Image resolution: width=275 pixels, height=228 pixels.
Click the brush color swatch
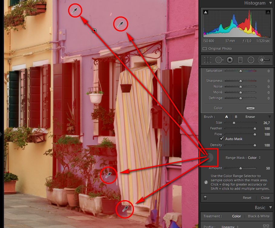pyautogui.click(x=250, y=108)
